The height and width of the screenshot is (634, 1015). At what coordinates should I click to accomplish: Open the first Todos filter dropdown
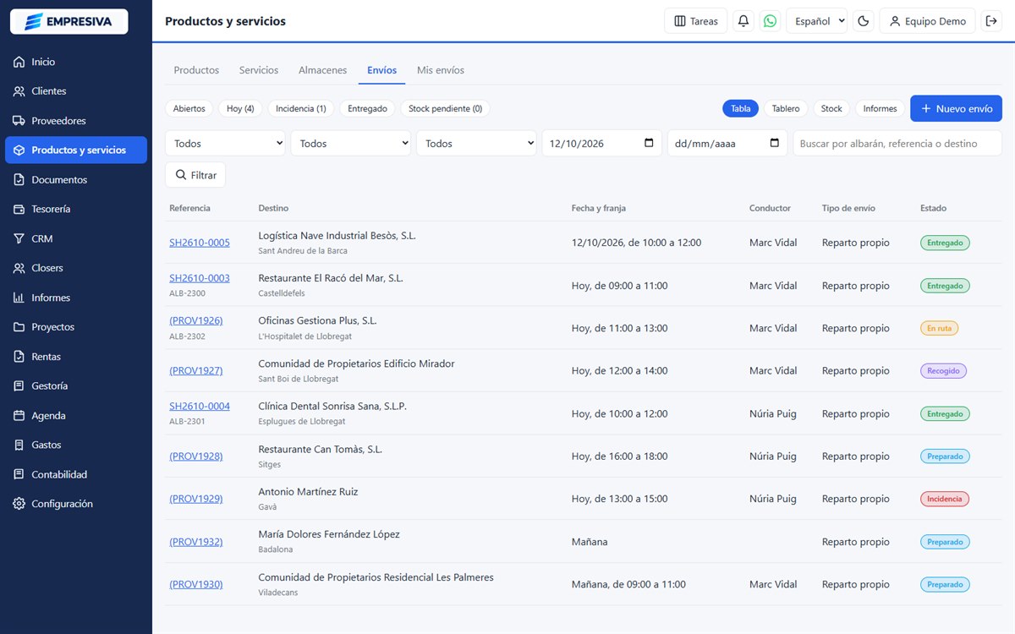(x=226, y=144)
